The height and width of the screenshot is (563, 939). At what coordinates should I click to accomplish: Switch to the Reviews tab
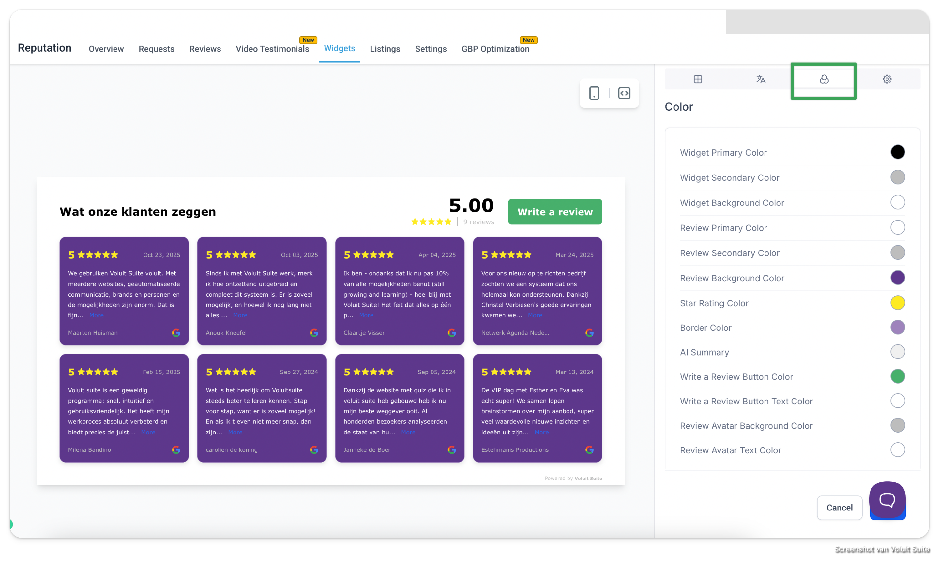(x=205, y=49)
